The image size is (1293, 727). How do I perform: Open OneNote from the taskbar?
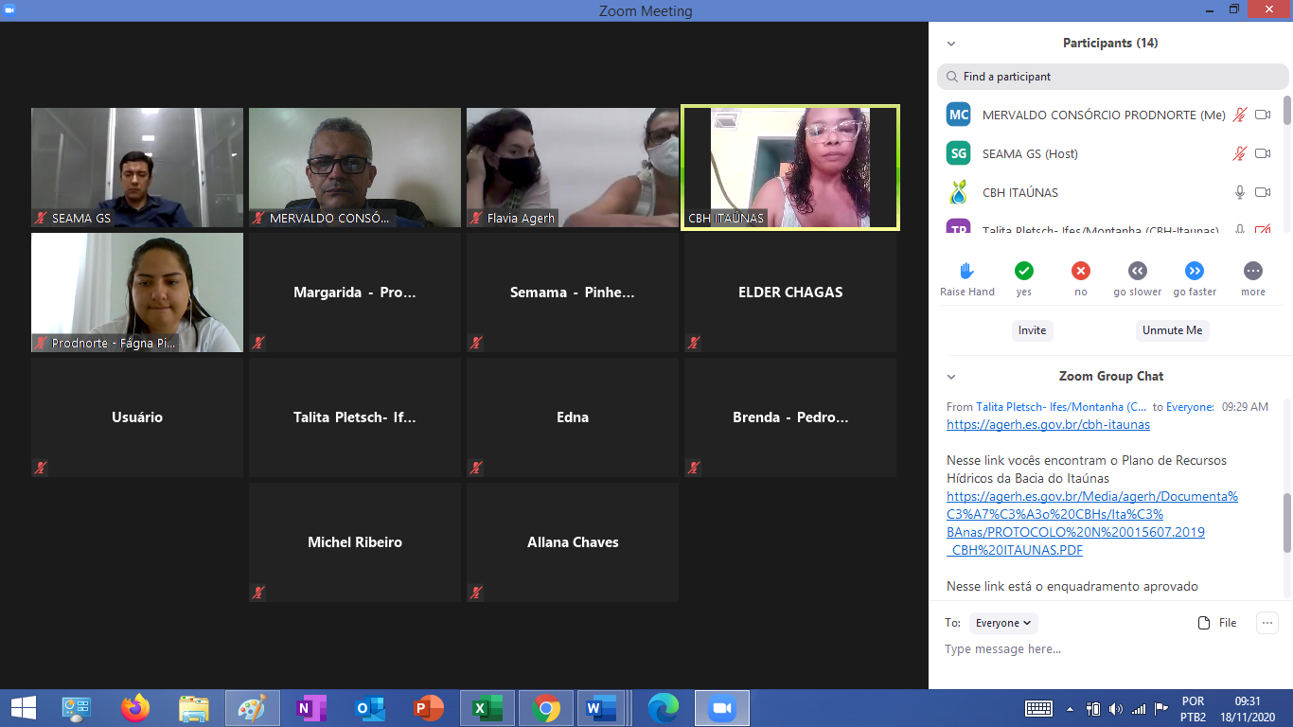coord(311,708)
